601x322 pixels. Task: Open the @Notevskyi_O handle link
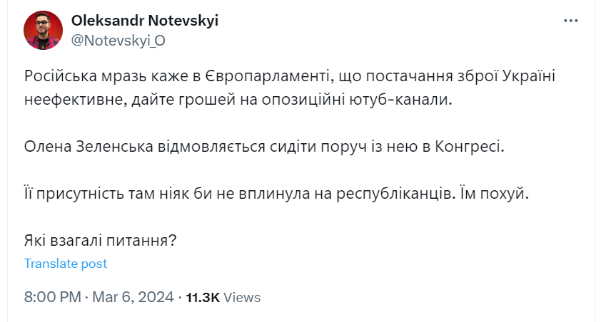[118, 41]
